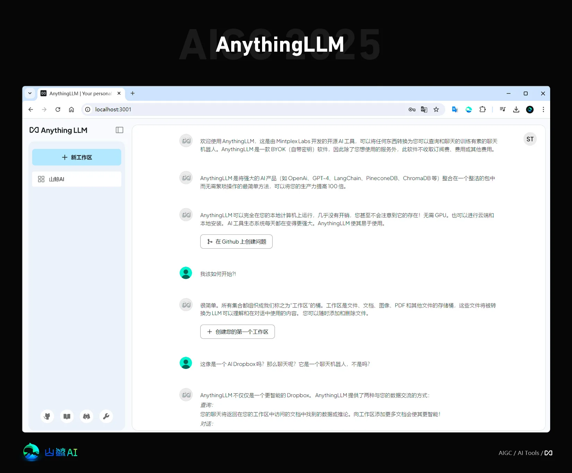The height and width of the screenshot is (473, 572).
Task: Click the italic text 对话:
Action: pos(207,424)
